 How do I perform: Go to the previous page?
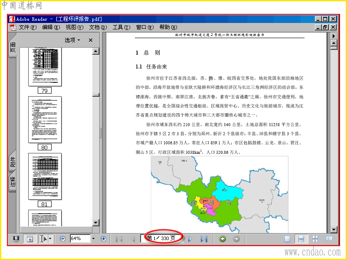click(x=133, y=239)
